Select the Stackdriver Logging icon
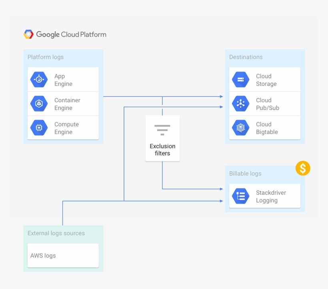328x289 pixels. (x=240, y=196)
